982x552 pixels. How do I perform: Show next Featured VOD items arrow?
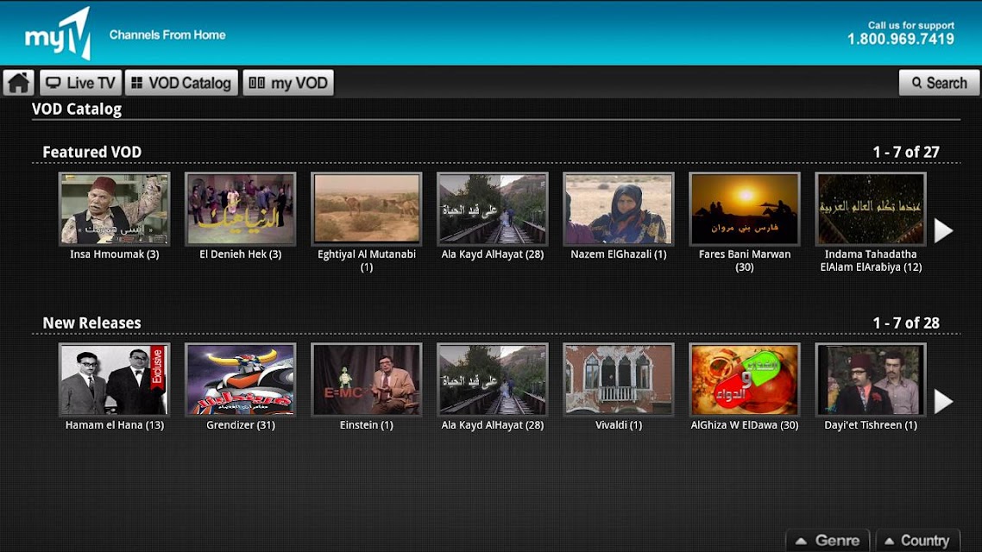click(943, 230)
